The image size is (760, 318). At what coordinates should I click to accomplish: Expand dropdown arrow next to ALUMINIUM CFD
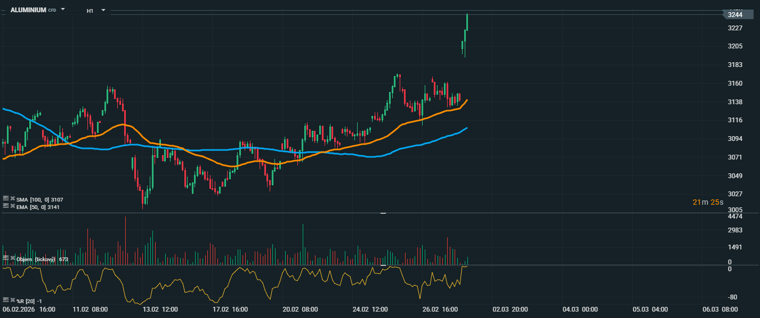[x=63, y=10]
